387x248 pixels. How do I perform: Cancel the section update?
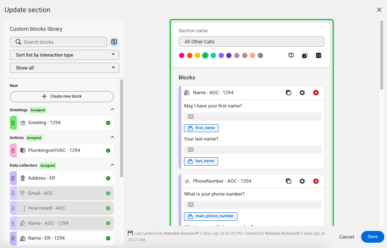347,237
